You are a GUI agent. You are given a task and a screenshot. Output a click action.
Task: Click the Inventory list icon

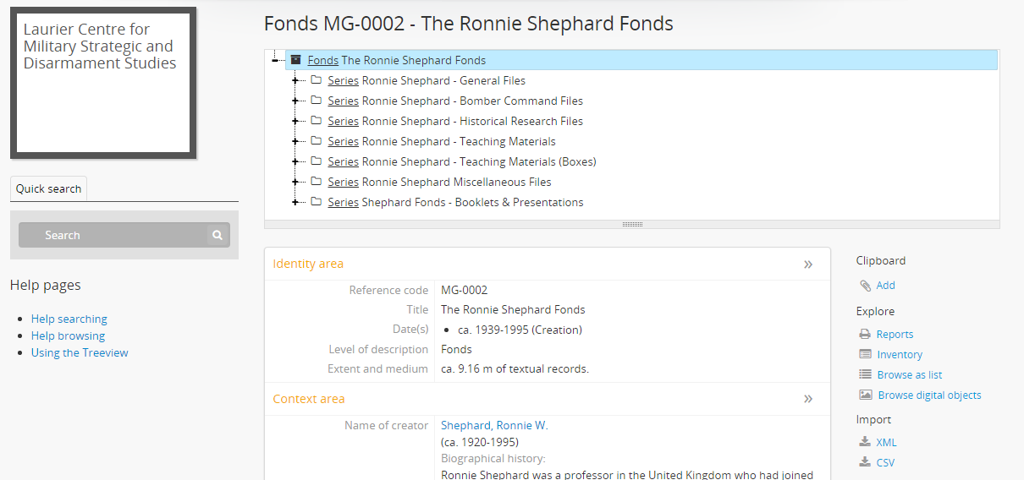865,354
